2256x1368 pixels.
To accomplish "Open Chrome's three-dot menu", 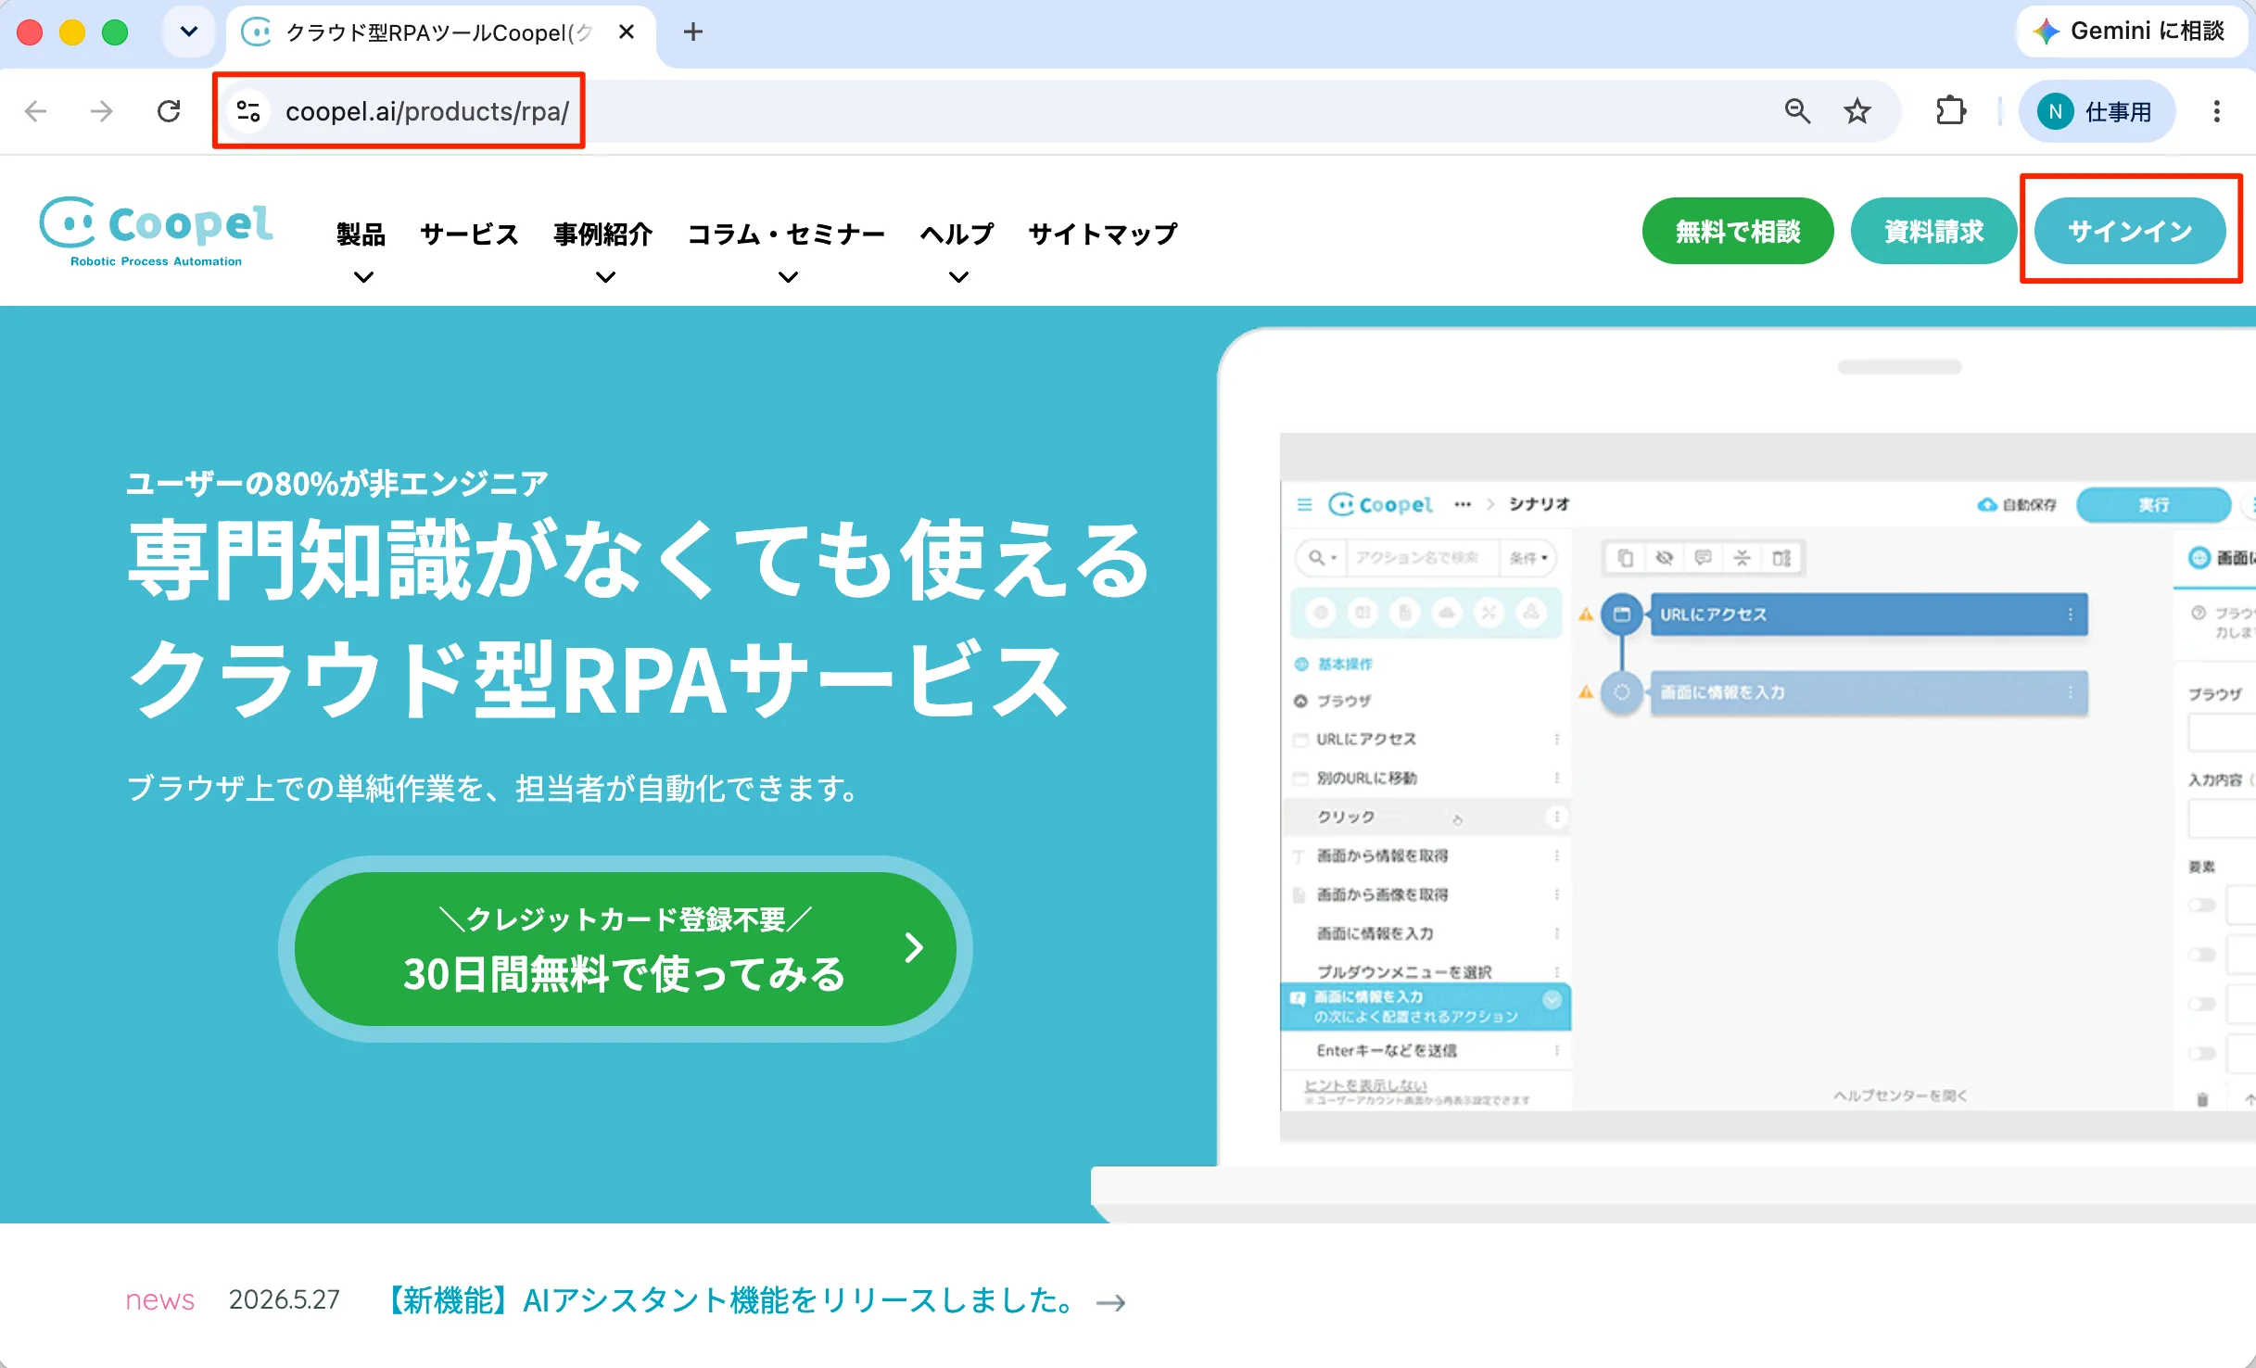I will [x=2216, y=111].
